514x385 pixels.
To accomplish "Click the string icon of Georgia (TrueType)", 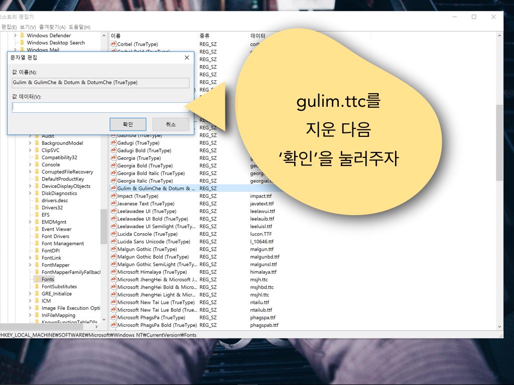I will (x=113, y=158).
